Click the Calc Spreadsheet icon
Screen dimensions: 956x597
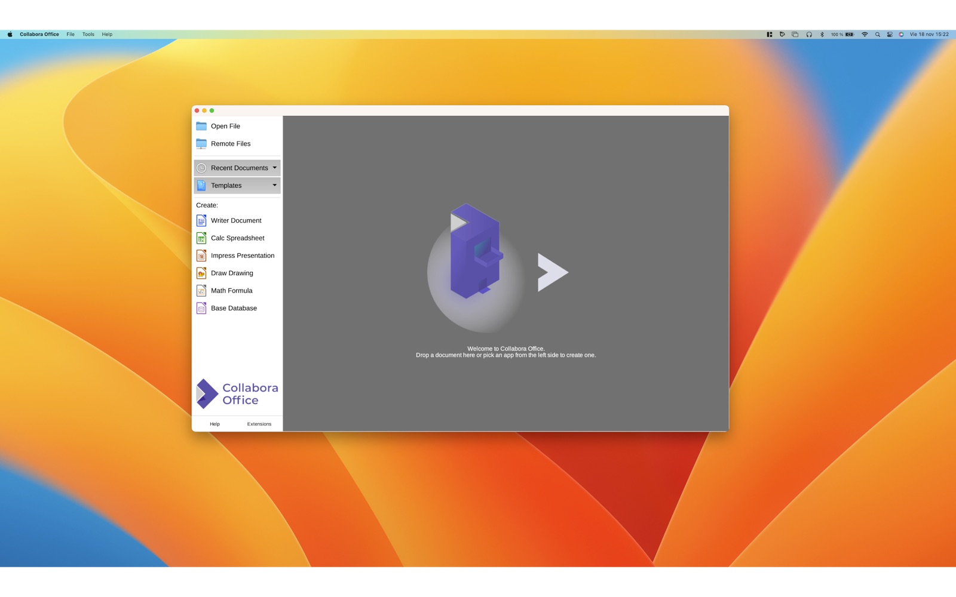201,238
